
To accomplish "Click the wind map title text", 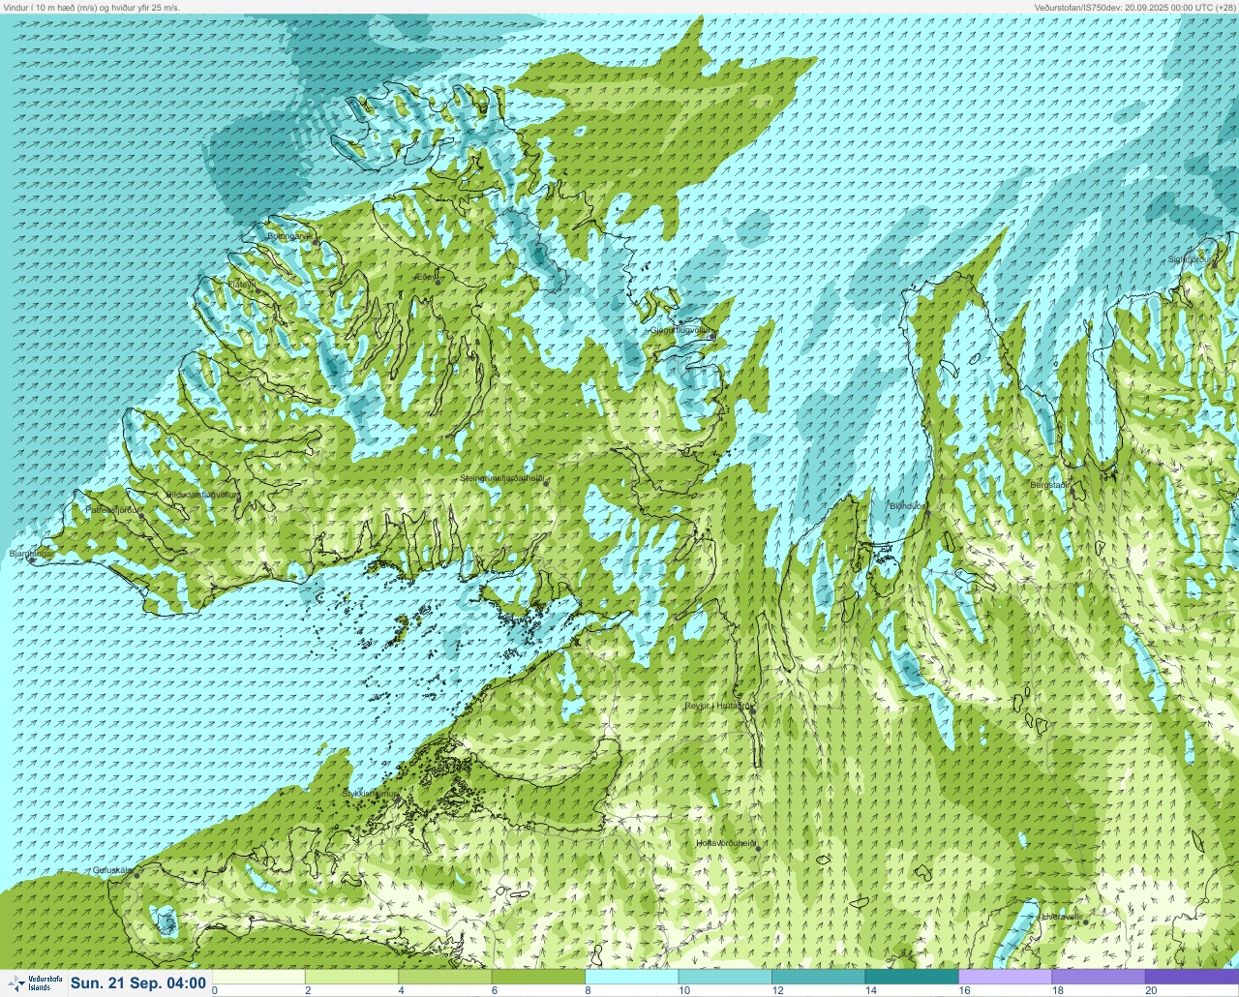I will [x=92, y=7].
